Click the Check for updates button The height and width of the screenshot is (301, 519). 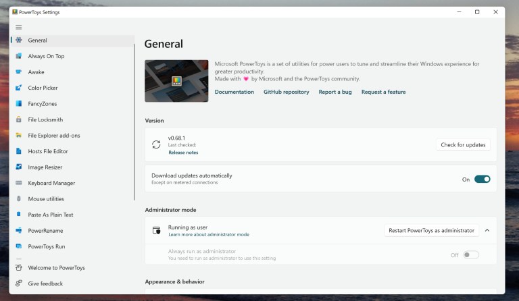pyautogui.click(x=462, y=144)
